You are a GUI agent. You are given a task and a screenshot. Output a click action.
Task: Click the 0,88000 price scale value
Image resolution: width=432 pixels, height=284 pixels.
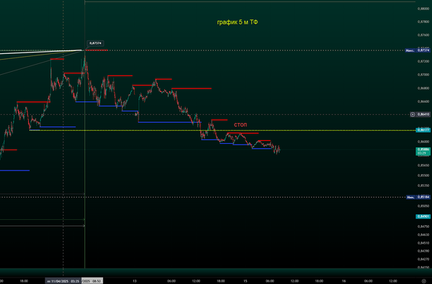423,9
